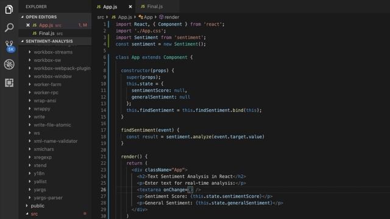Click the render method breadcrumb

coord(169,17)
